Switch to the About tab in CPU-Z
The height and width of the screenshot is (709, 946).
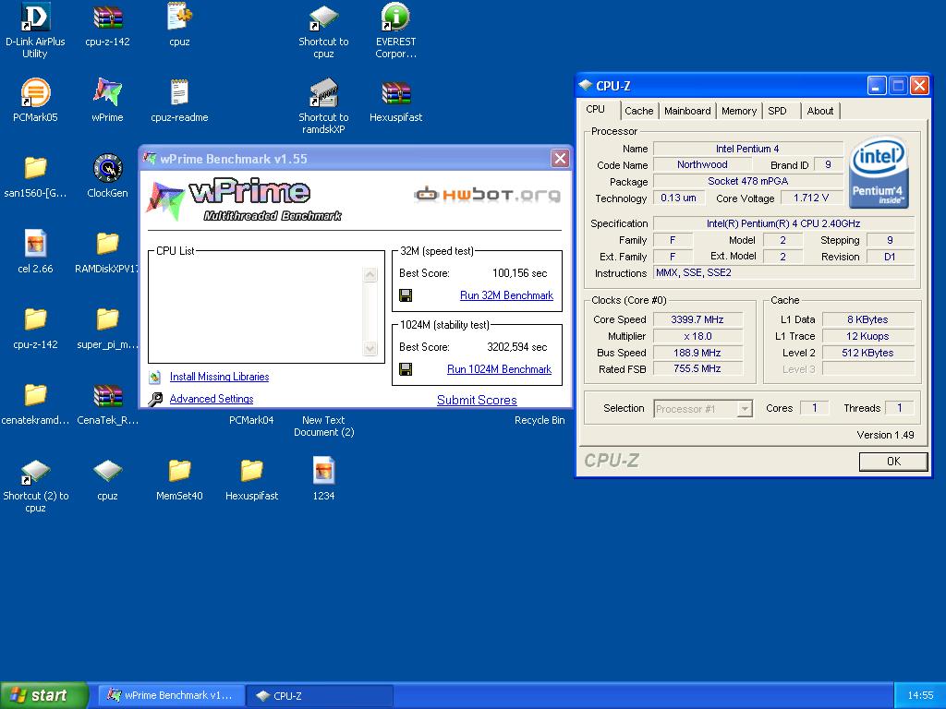pos(820,111)
